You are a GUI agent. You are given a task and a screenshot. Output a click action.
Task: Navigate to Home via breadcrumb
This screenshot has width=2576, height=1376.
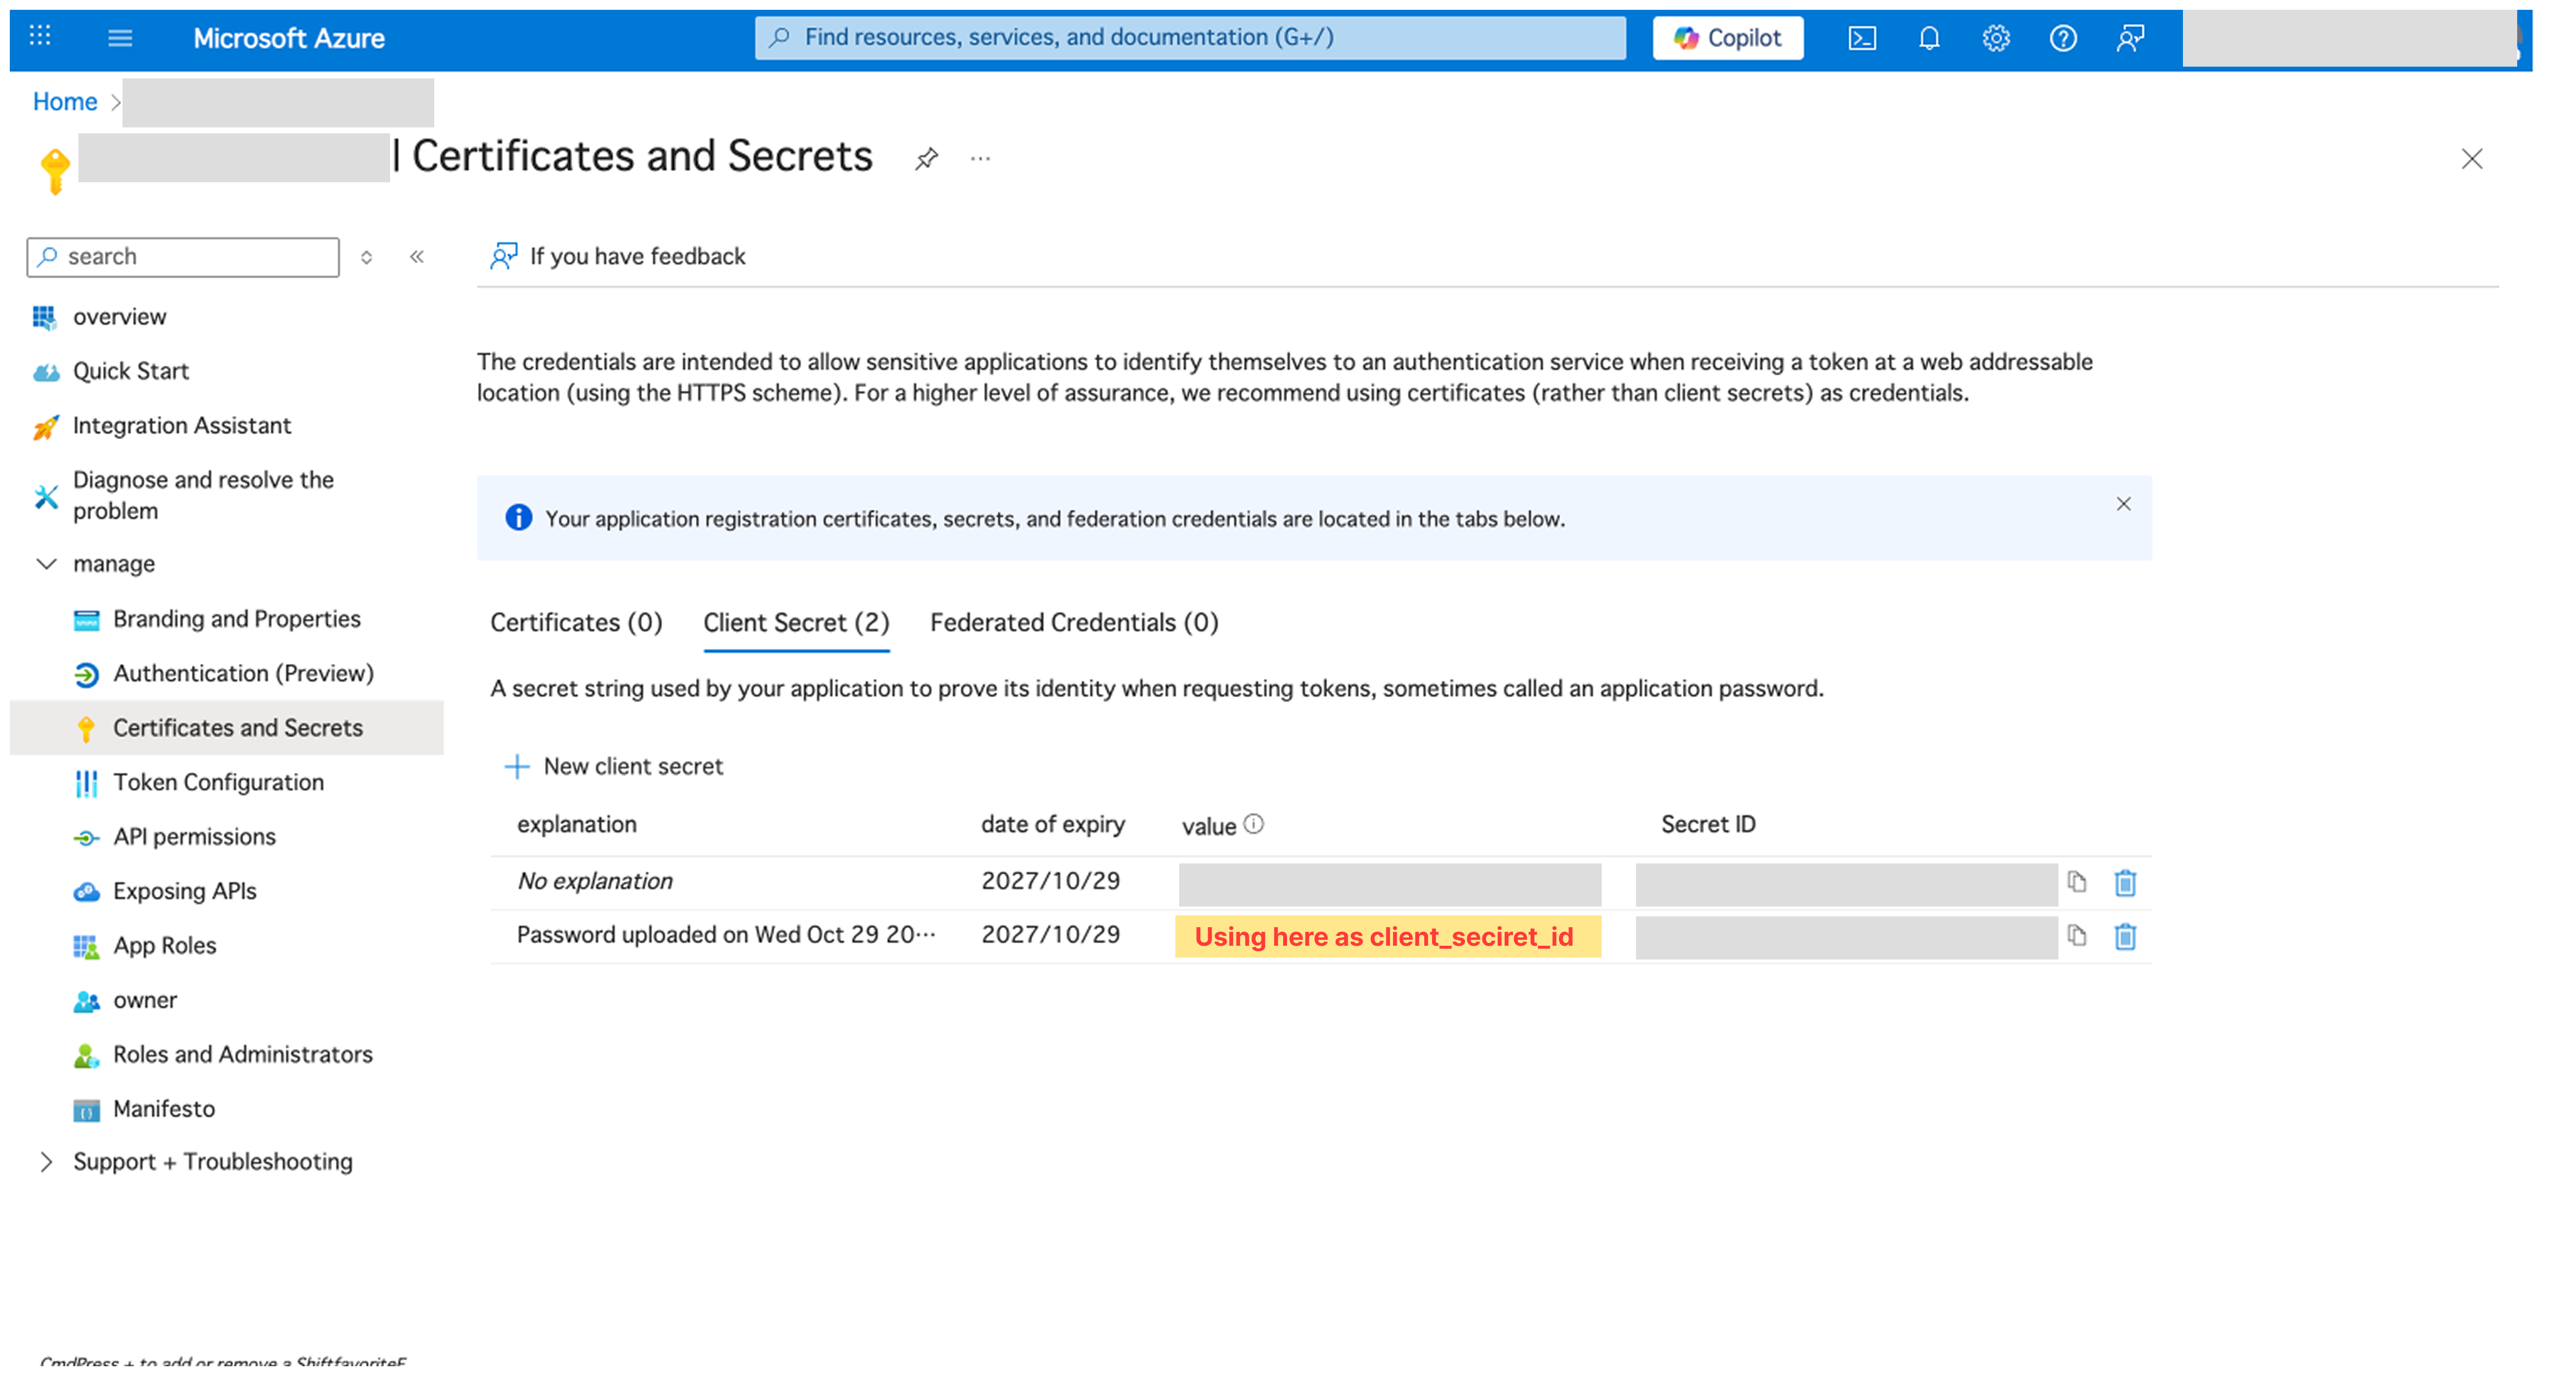(x=64, y=101)
